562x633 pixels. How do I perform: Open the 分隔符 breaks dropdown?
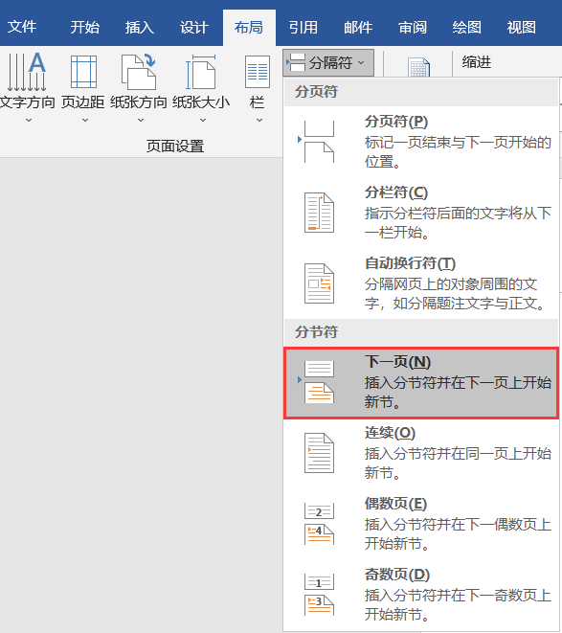[328, 62]
